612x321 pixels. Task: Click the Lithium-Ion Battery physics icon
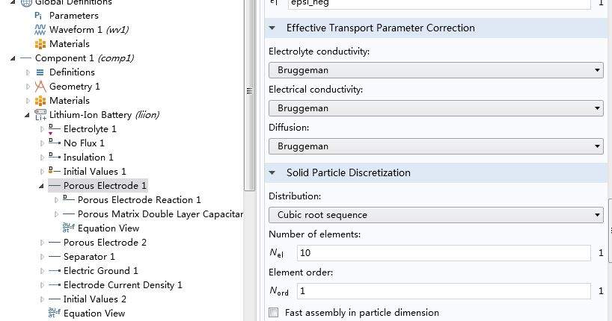point(40,115)
